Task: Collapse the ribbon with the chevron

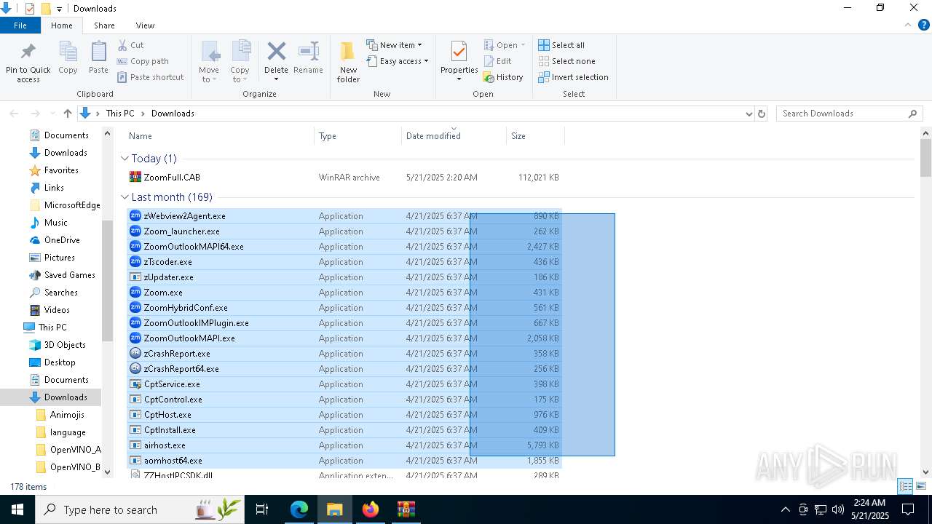Action: tap(907, 25)
